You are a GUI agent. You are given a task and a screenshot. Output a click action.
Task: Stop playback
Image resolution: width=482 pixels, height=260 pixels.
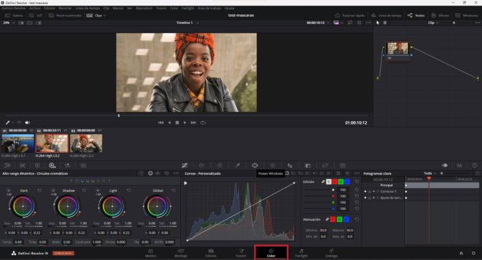click(x=177, y=122)
